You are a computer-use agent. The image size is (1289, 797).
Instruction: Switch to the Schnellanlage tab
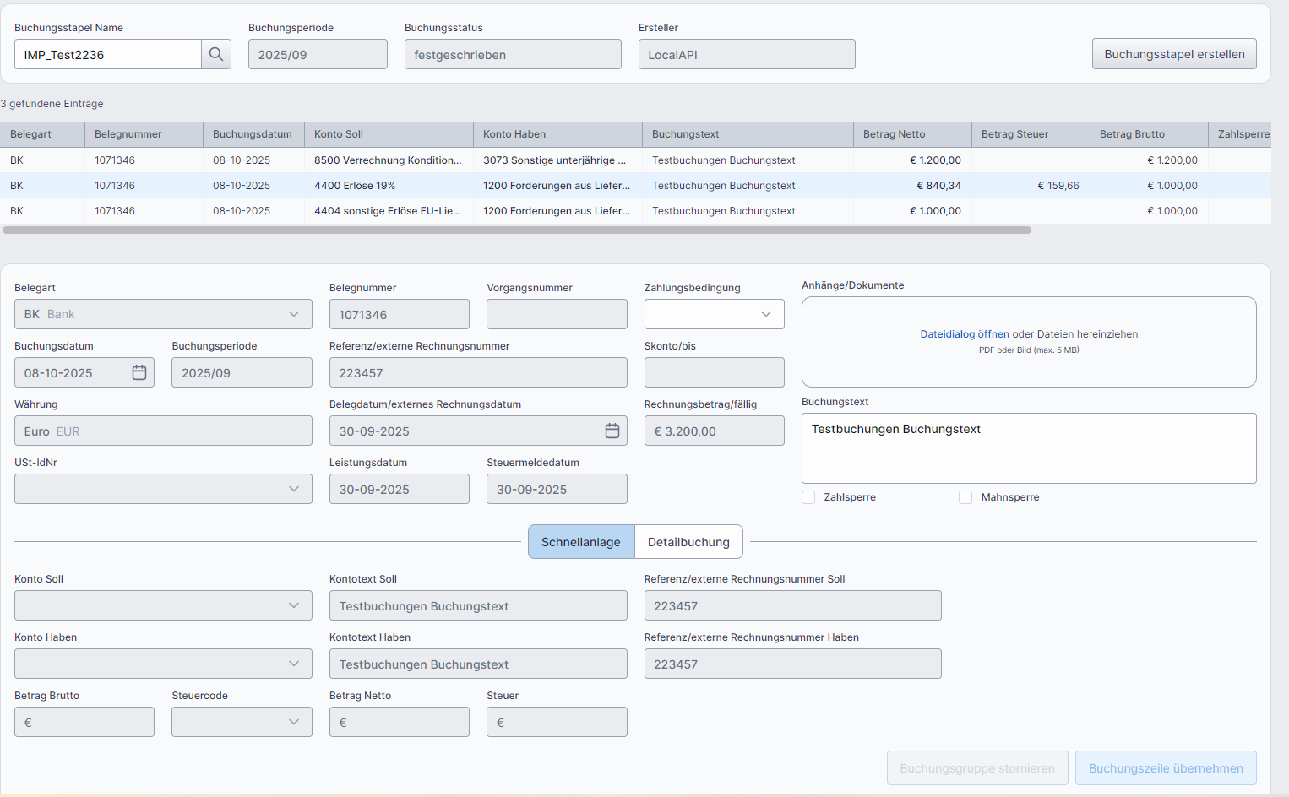[581, 542]
